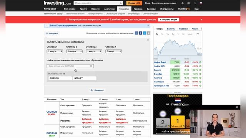Open the notifications bell icon

tap(183, 3)
